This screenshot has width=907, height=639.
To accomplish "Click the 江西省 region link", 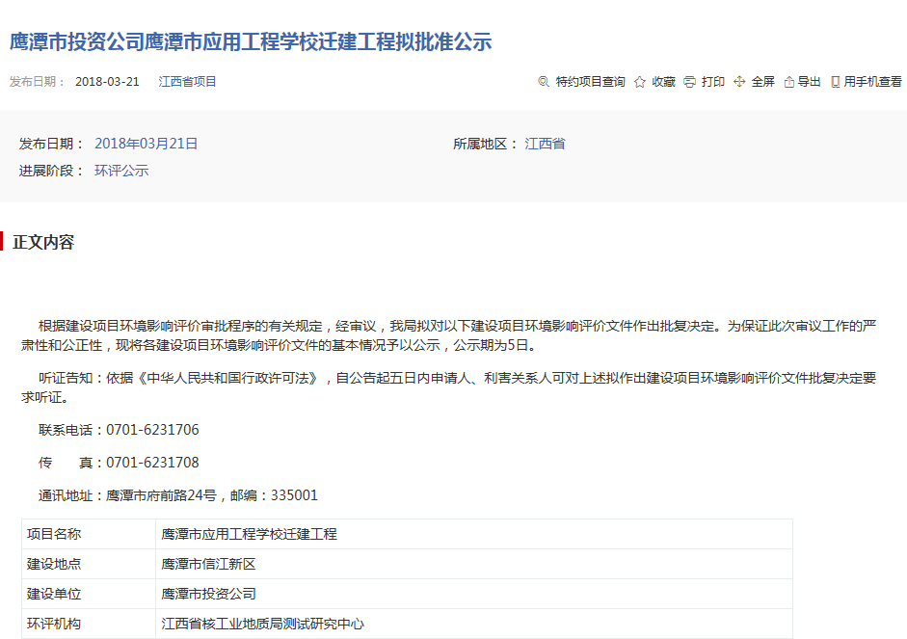I will 545,144.
